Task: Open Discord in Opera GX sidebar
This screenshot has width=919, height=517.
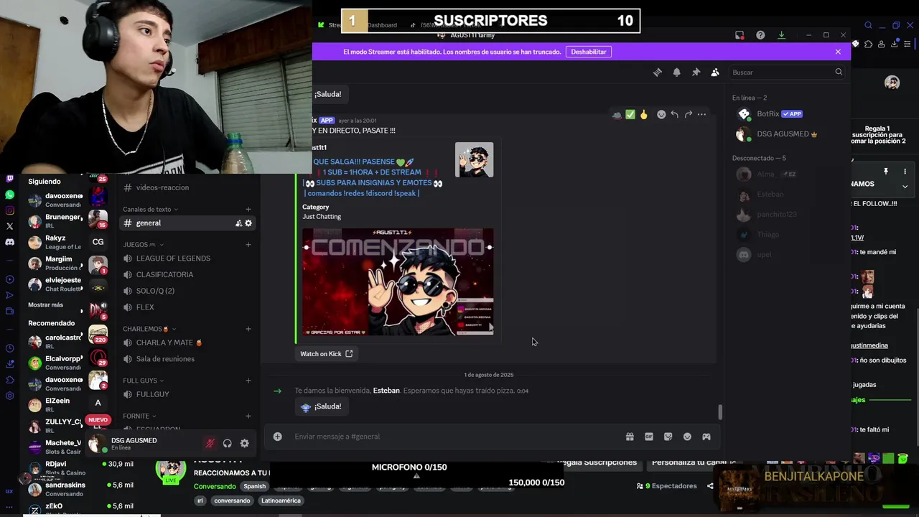Action: click(9, 242)
